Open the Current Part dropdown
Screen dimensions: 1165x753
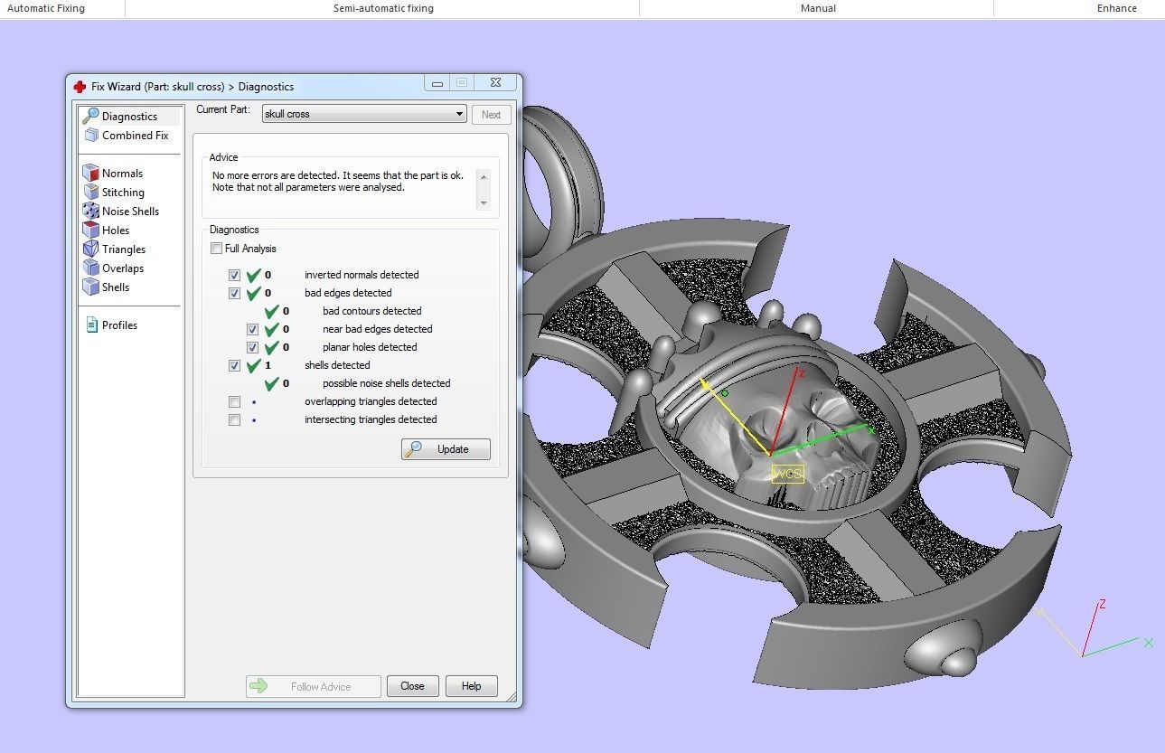pos(363,114)
